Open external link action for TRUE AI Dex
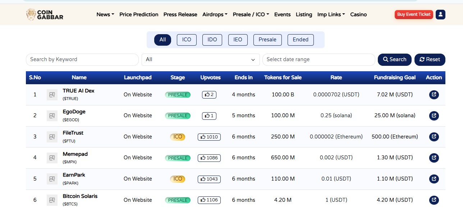Image resolution: width=463 pixels, height=209 pixels. 434,95
